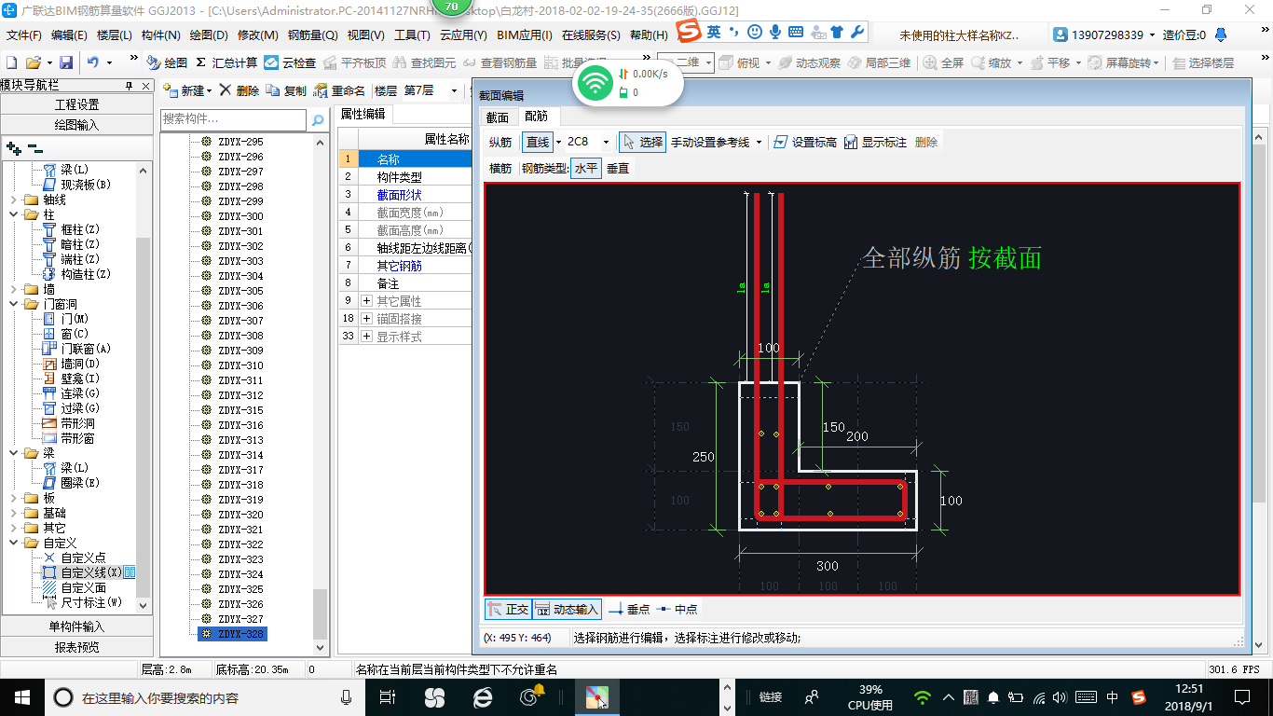Image resolution: width=1273 pixels, height=716 pixels.
Task: Expand the 显示样式 row
Action: [367, 337]
